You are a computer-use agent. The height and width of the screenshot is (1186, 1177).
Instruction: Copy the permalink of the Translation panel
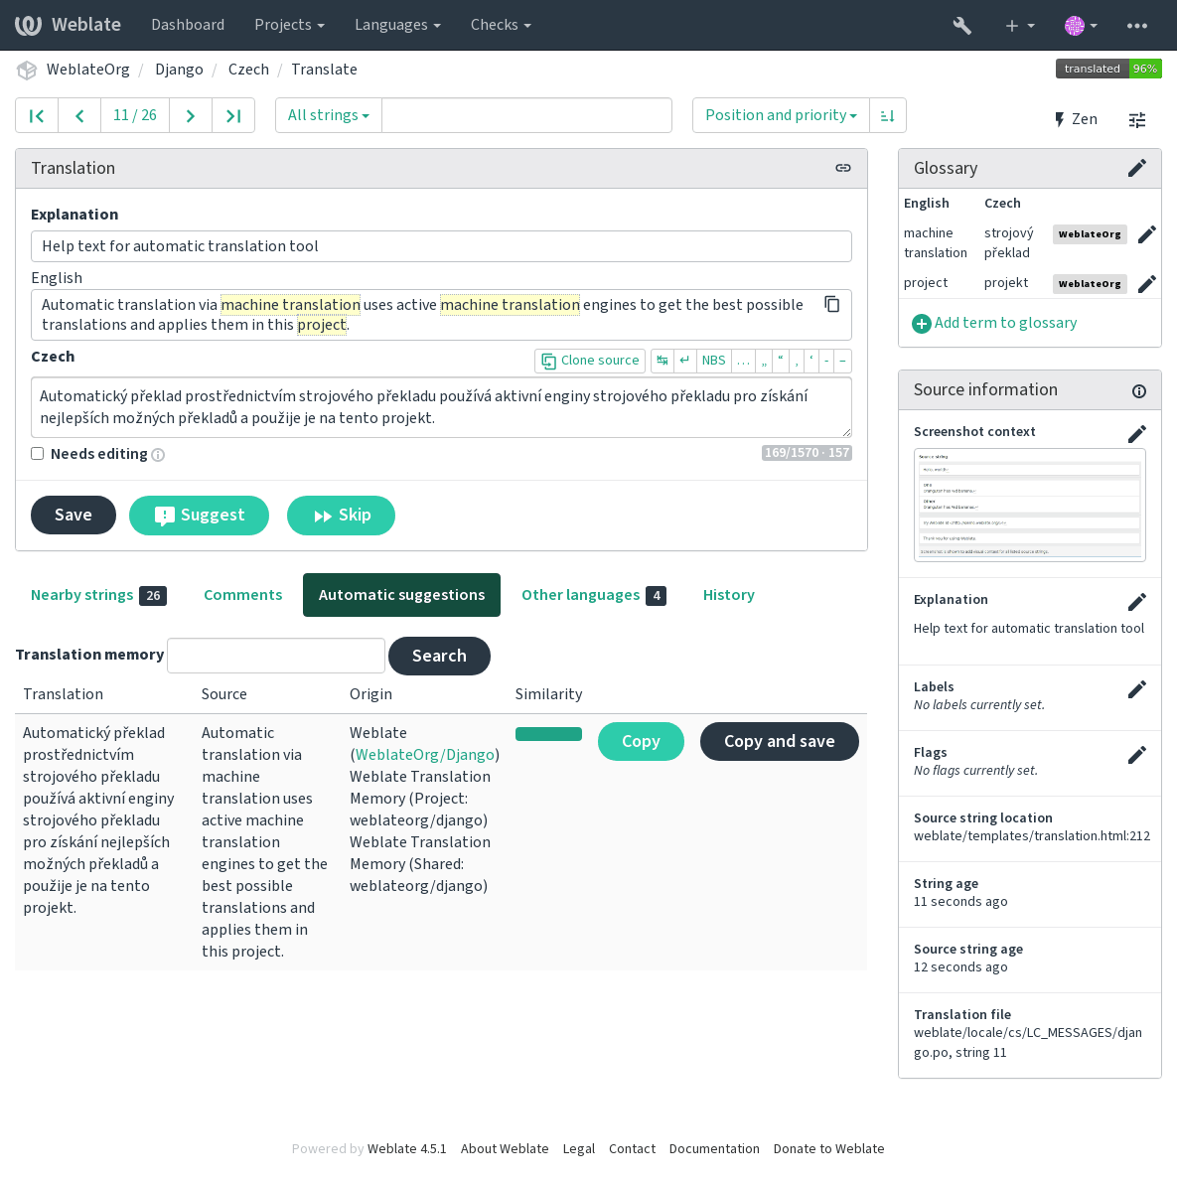[x=842, y=168]
